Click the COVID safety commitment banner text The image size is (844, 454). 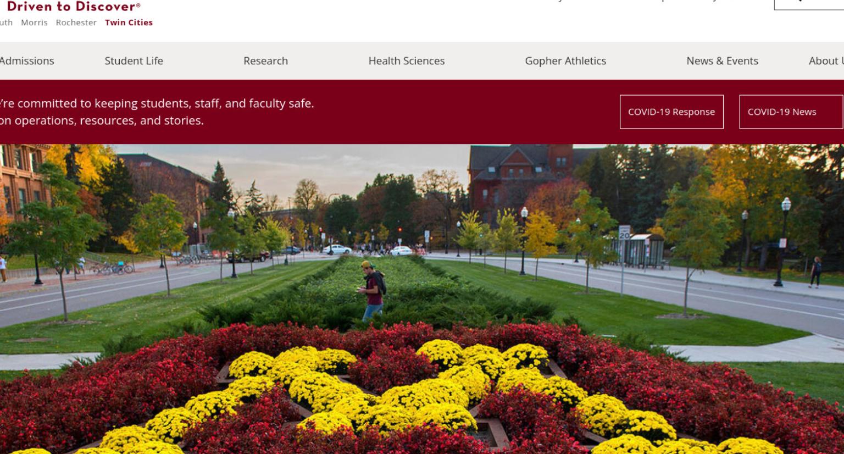click(157, 112)
